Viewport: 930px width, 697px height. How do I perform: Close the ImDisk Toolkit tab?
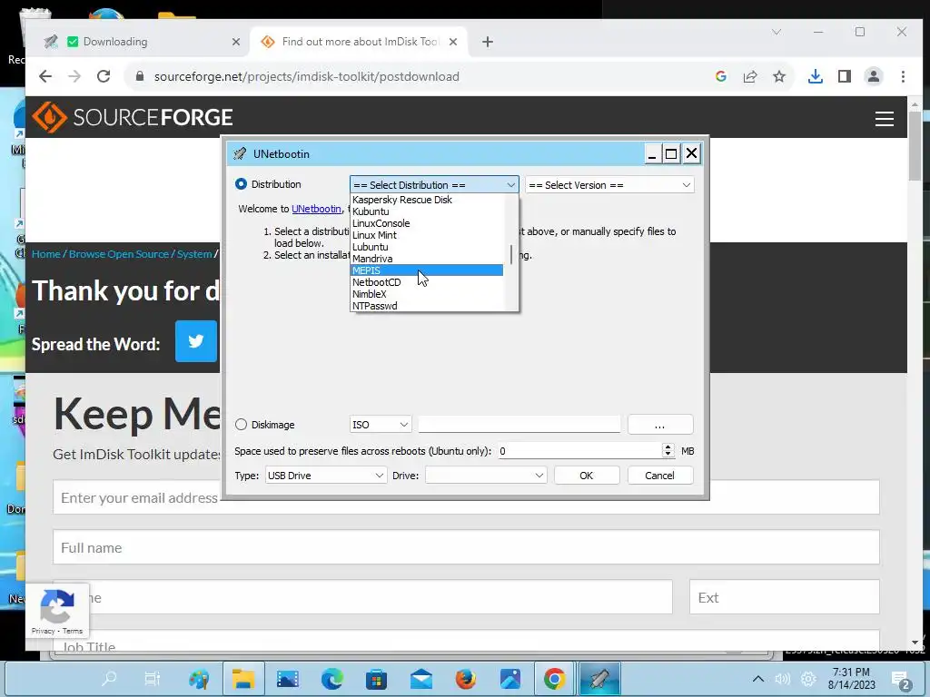click(x=453, y=42)
